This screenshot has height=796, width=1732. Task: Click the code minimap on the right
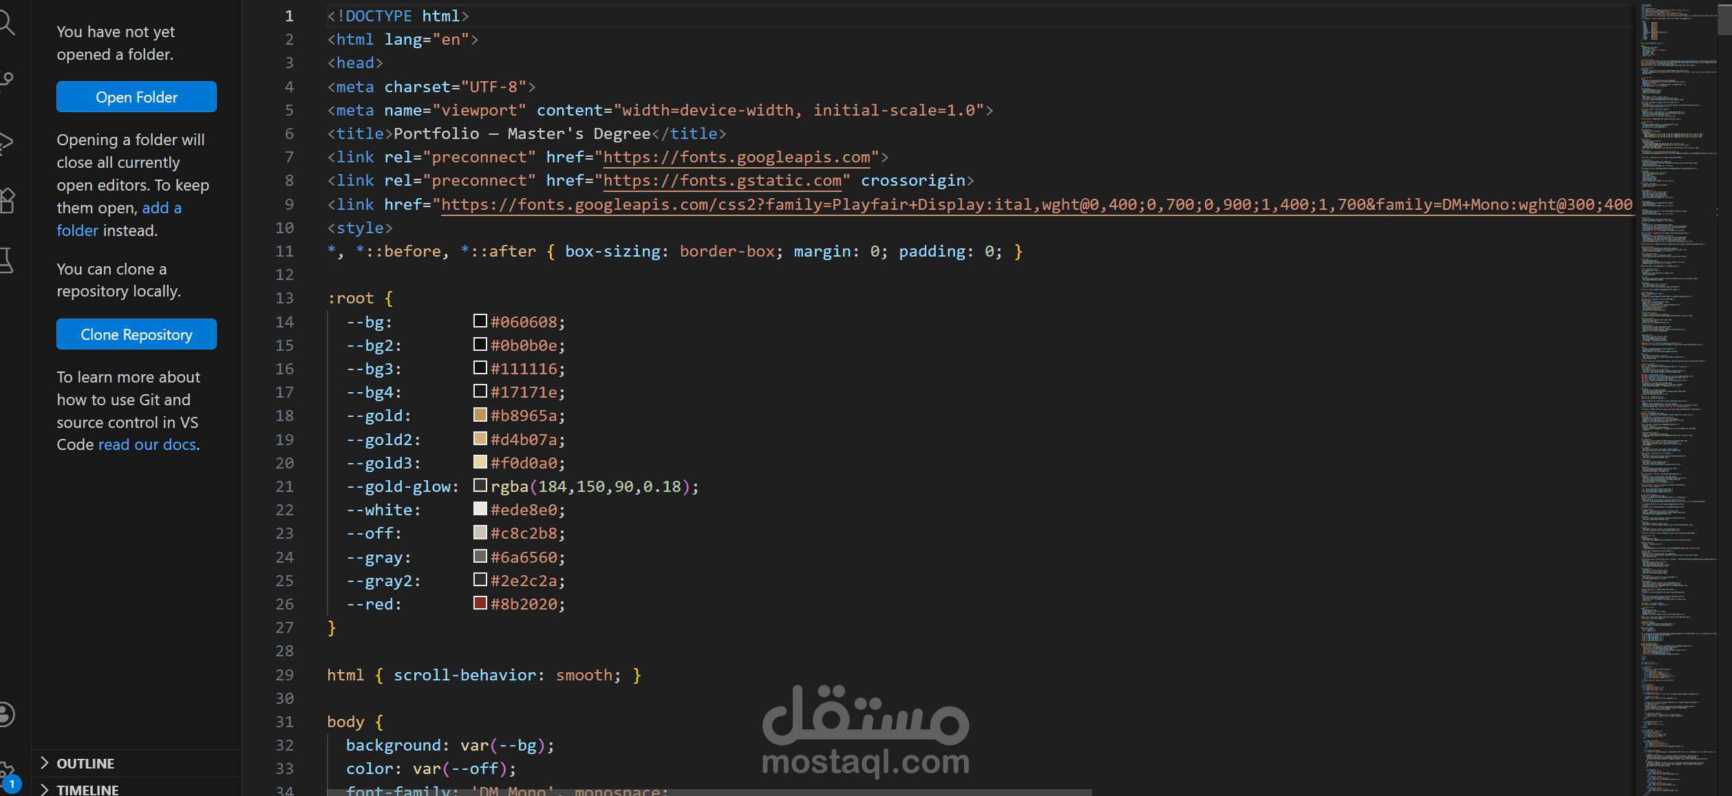pyautogui.click(x=1676, y=344)
